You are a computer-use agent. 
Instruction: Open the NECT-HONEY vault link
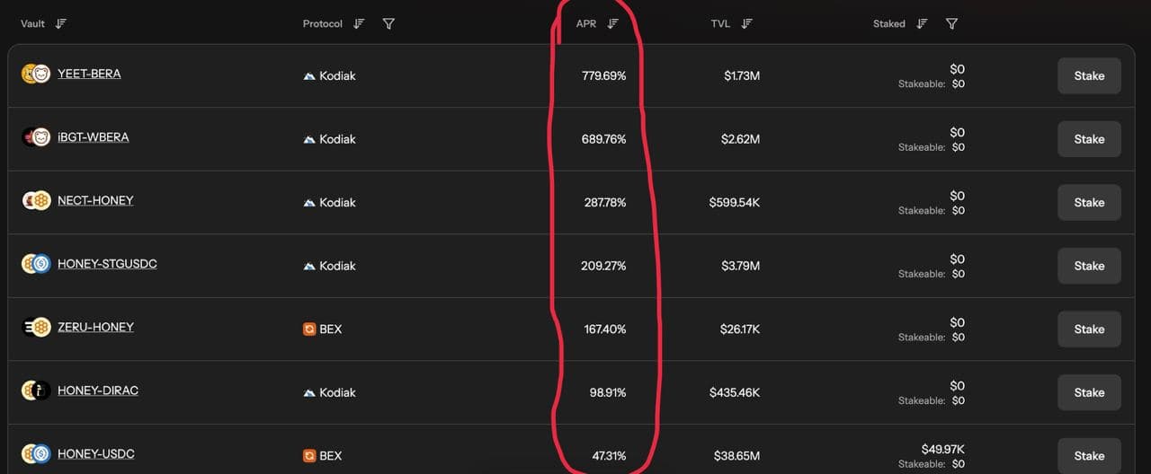pyautogui.click(x=95, y=200)
